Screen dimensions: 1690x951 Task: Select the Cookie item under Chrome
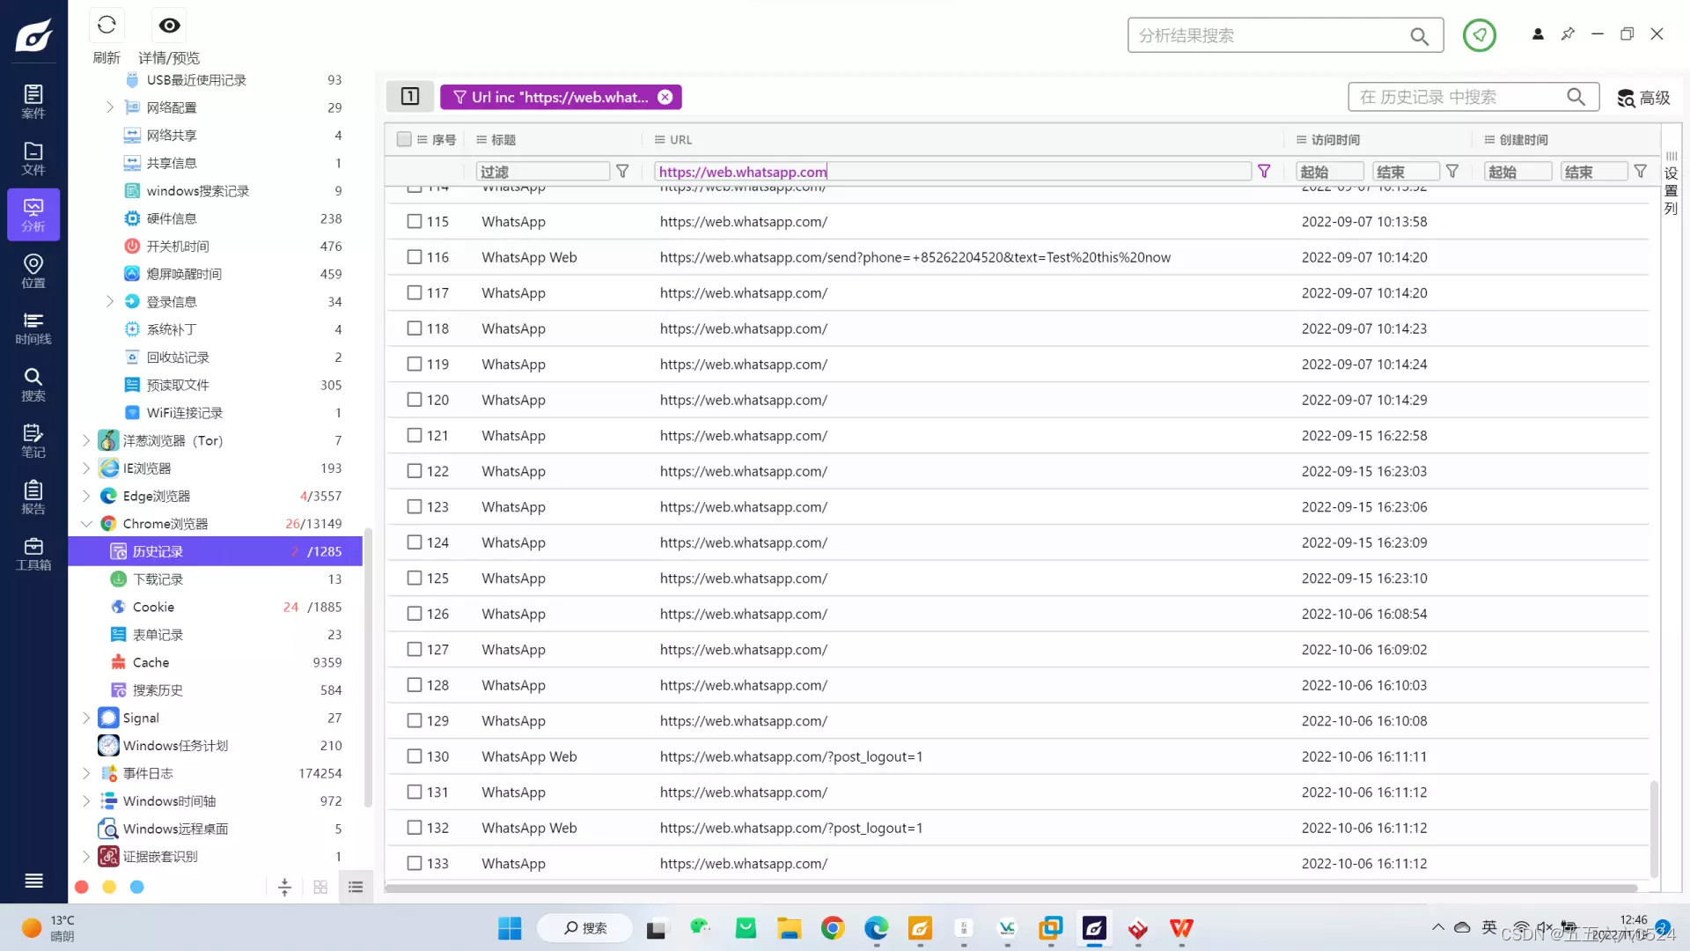pyautogui.click(x=153, y=607)
